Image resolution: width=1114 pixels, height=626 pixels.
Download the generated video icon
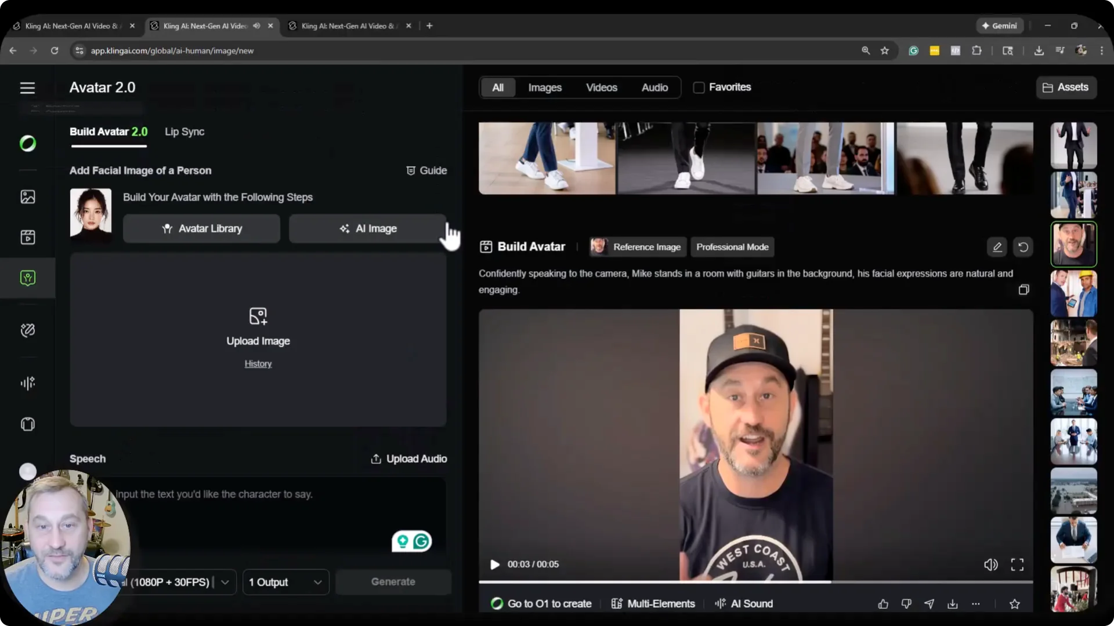tap(953, 604)
